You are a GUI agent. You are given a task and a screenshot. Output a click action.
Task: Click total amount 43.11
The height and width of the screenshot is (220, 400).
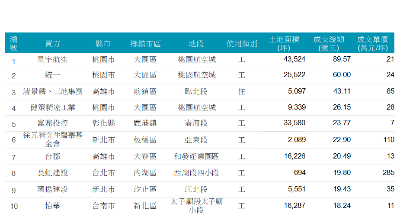(342, 91)
